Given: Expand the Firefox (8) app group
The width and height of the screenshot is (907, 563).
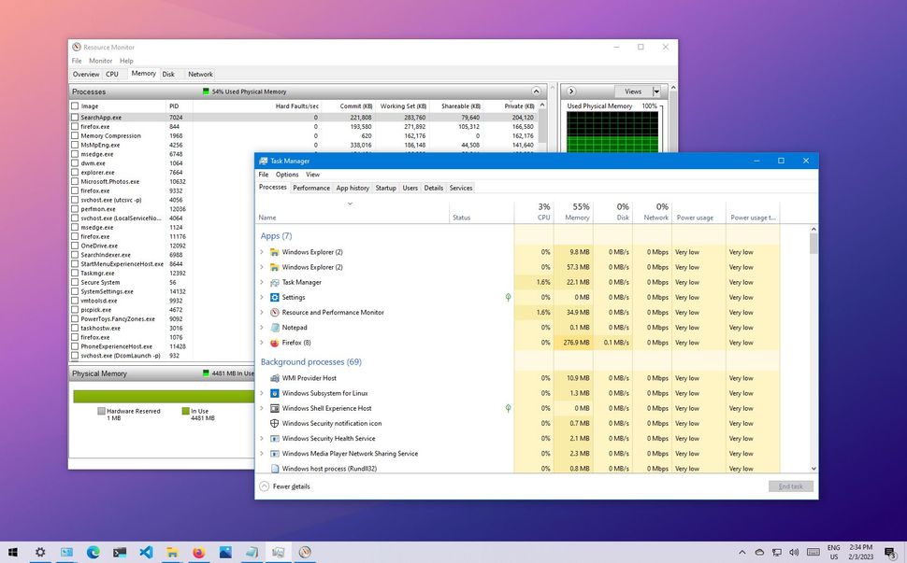Looking at the screenshot, I should coord(262,343).
